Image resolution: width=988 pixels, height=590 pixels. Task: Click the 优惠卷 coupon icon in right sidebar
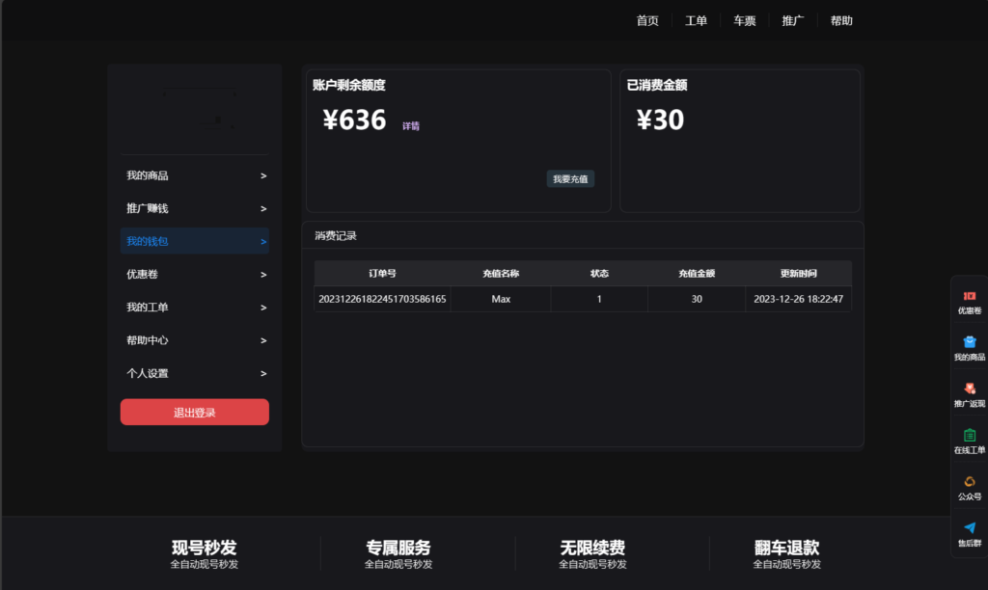(968, 296)
